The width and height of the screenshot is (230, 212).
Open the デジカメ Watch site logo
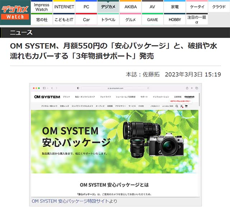tap(15, 13)
